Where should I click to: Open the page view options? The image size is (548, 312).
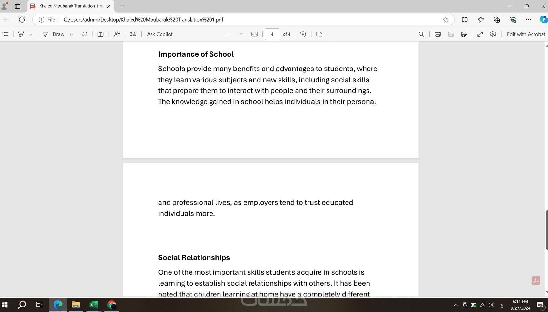tap(319, 34)
